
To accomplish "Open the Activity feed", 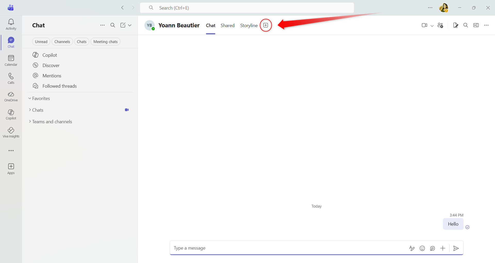I will [x=11, y=24].
